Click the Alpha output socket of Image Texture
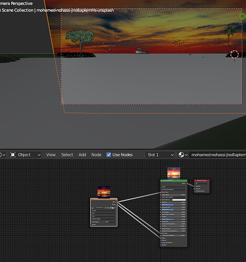Image resolution: width=246 pixels, height=262 pixels. point(117,205)
